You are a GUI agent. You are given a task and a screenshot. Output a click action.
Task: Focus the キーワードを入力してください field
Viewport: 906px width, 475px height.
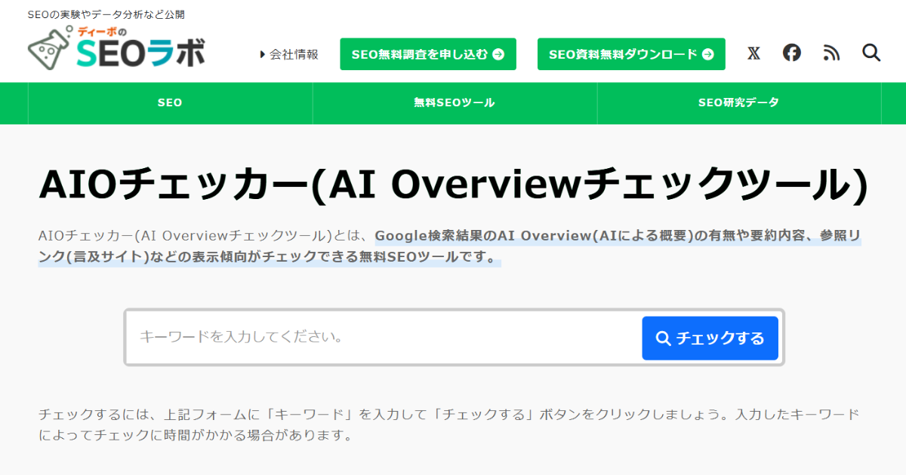click(x=385, y=338)
